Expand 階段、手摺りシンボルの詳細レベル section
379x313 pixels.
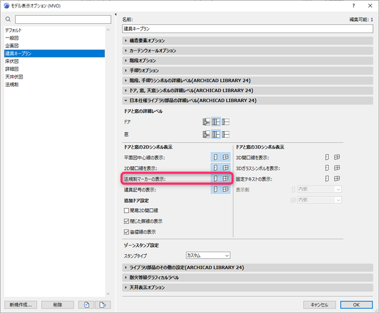247,80
